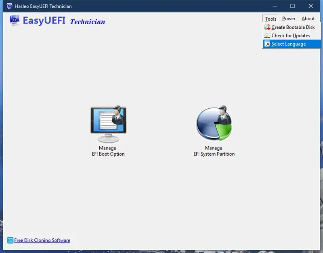Open the Manage EFI Boot Option monitor icon
Image resolution: width=323 pixels, height=253 pixels.
108,124
